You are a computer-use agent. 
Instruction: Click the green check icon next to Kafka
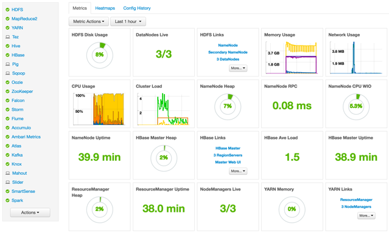(x=7, y=155)
